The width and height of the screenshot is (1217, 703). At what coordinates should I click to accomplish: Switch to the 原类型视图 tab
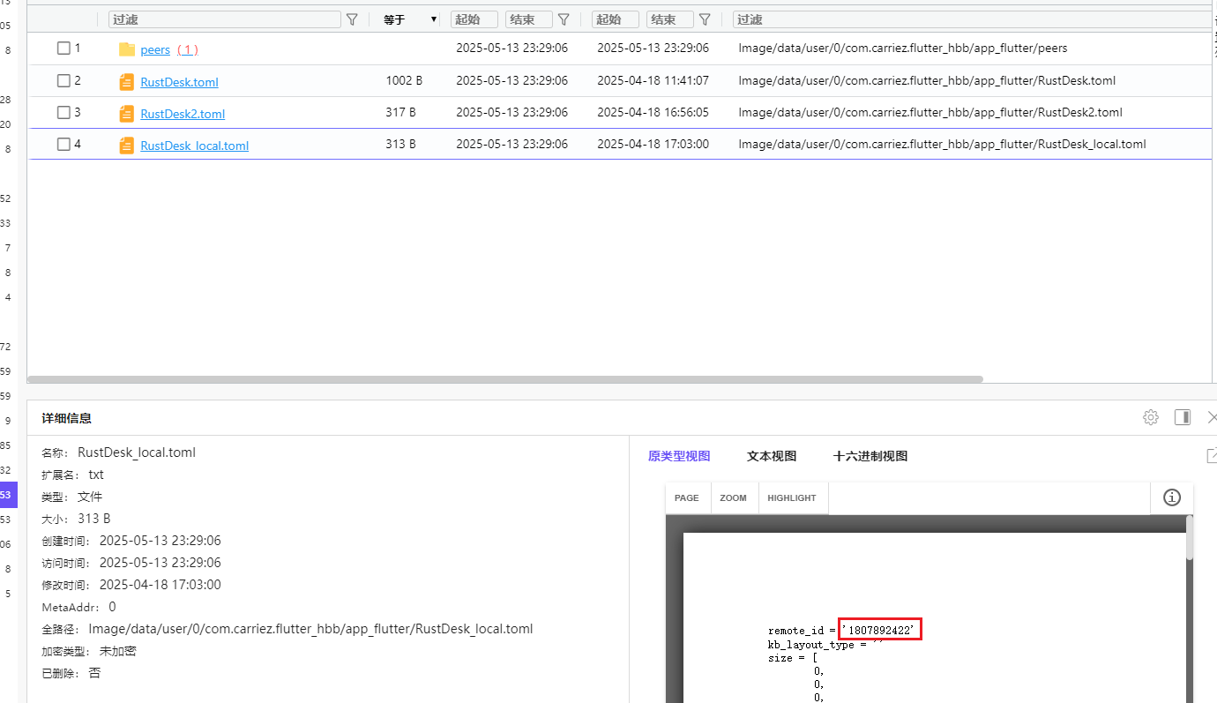pos(679,456)
